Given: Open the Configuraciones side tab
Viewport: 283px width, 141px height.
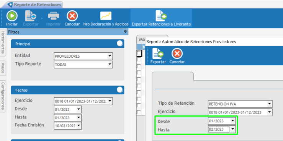Looking at the screenshot, I should point(3,96).
